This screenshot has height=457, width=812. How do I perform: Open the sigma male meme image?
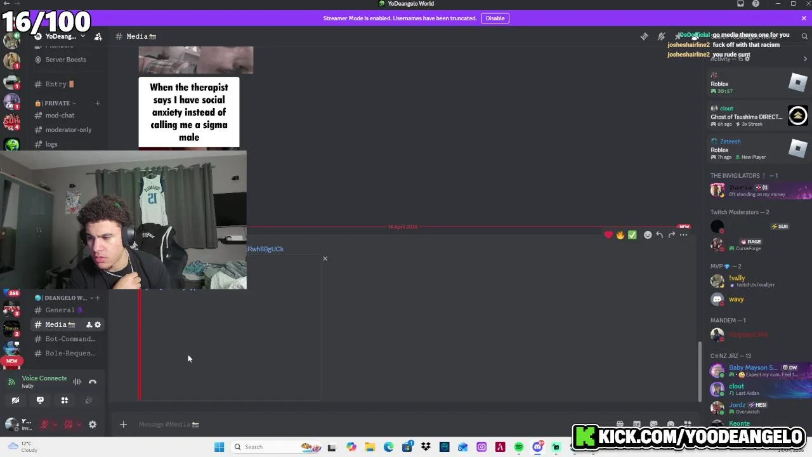pos(189,112)
